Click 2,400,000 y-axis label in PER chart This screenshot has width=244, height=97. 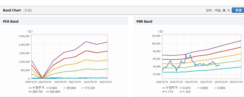click(x=24, y=45)
